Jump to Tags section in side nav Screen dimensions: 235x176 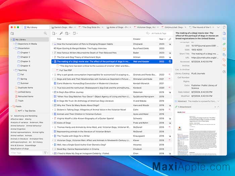[224, 60]
